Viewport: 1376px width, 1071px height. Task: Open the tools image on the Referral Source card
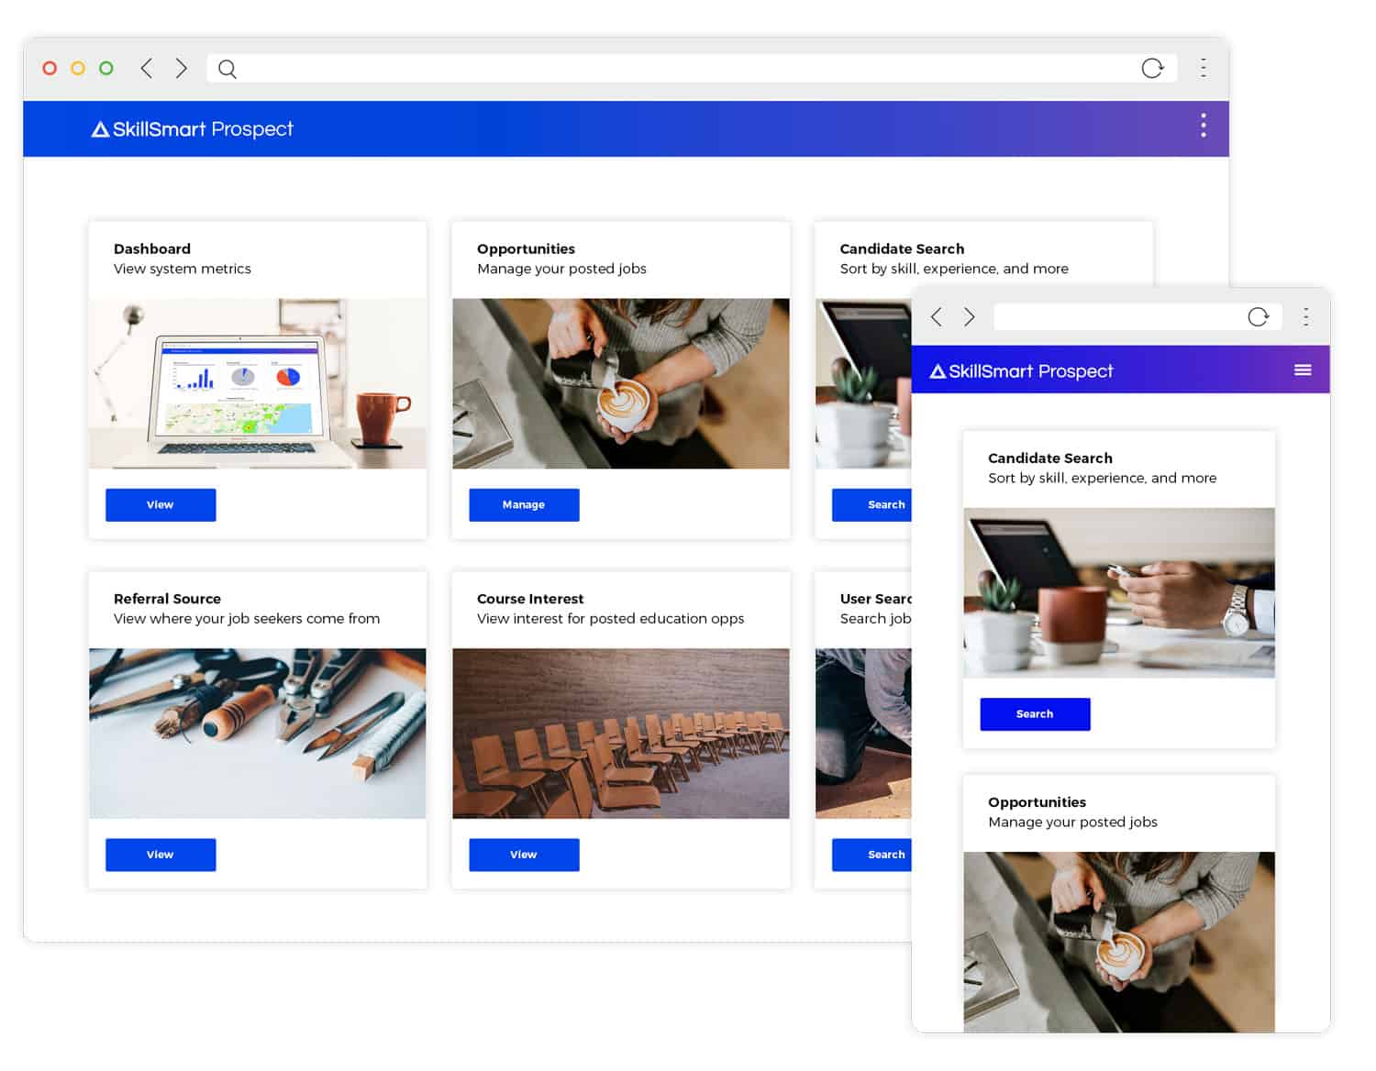(258, 734)
